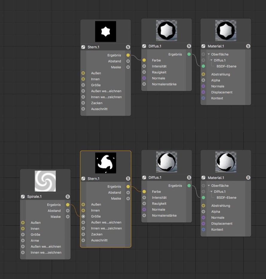The image size is (266, 279).
Task: Collapse the Diffus.1 tree entry in the lower Material.1 node
Action: point(212,192)
